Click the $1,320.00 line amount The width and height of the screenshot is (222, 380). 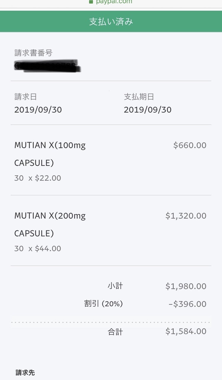(x=186, y=216)
